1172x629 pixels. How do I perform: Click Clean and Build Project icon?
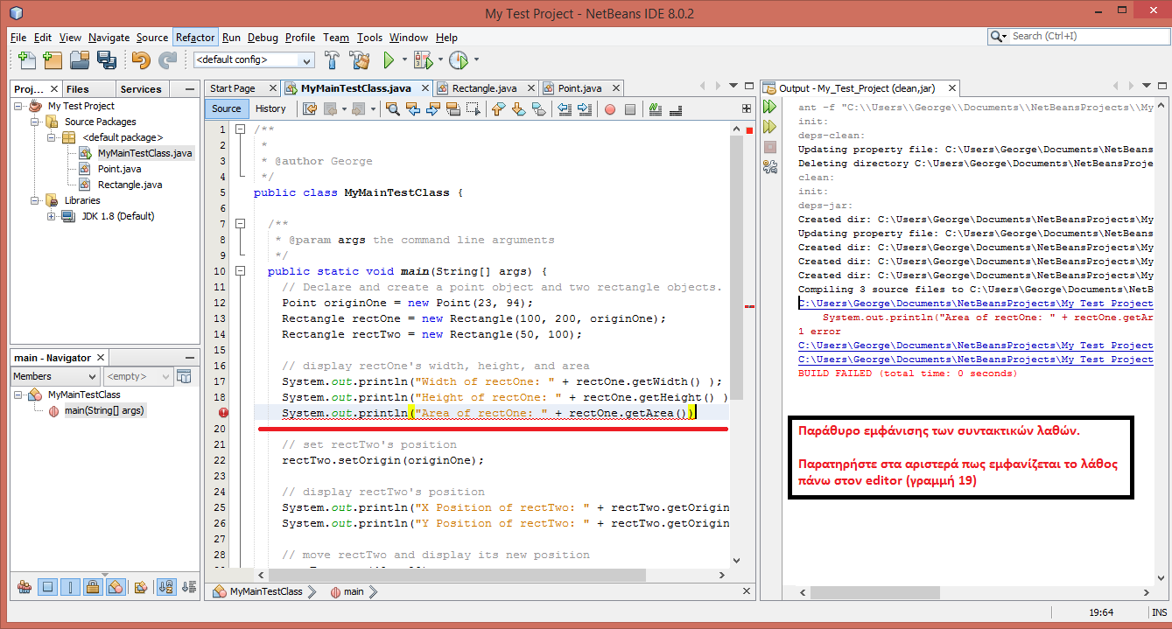click(x=359, y=60)
